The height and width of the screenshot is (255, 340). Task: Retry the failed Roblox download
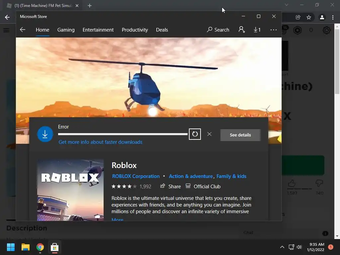coord(195,134)
